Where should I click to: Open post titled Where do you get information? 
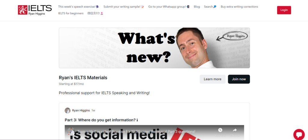click(x=101, y=120)
